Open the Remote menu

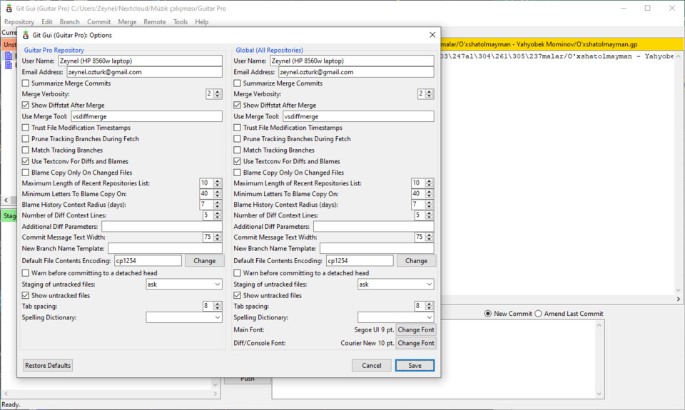pyautogui.click(x=155, y=22)
